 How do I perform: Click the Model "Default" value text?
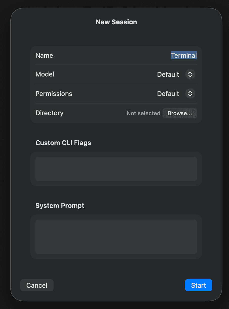[x=168, y=74]
